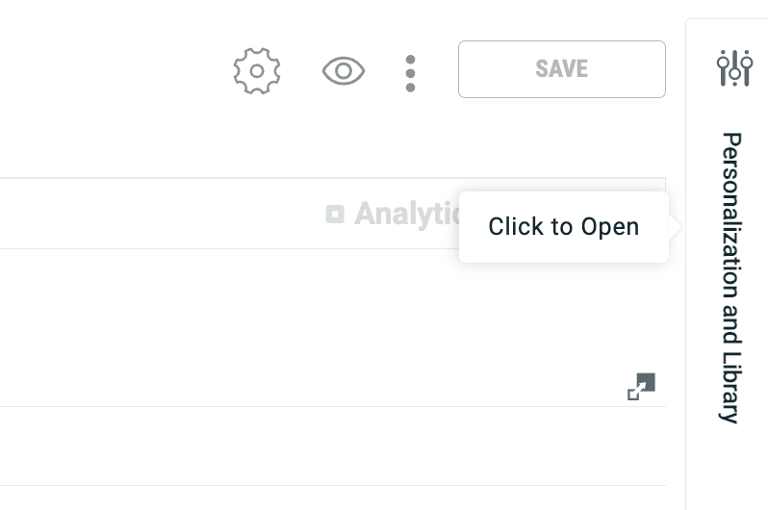Show preview via eye icon left of dots
768x510 pixels.
tap(344, 71)
